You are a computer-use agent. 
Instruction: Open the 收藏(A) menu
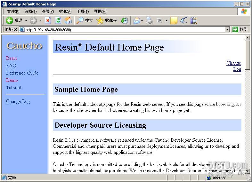(65, 12)
